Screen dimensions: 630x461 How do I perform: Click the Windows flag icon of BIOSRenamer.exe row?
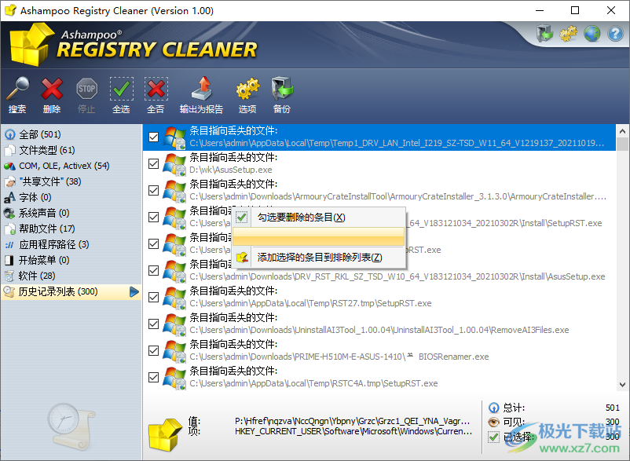coord(174,350)
